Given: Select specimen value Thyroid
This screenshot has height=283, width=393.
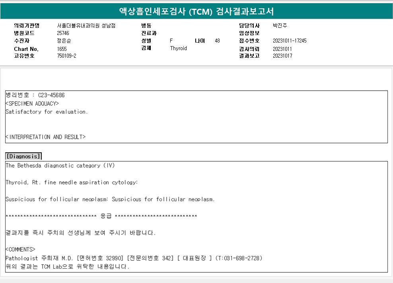Looking at the screenshot, I should (x=178, y=48).
